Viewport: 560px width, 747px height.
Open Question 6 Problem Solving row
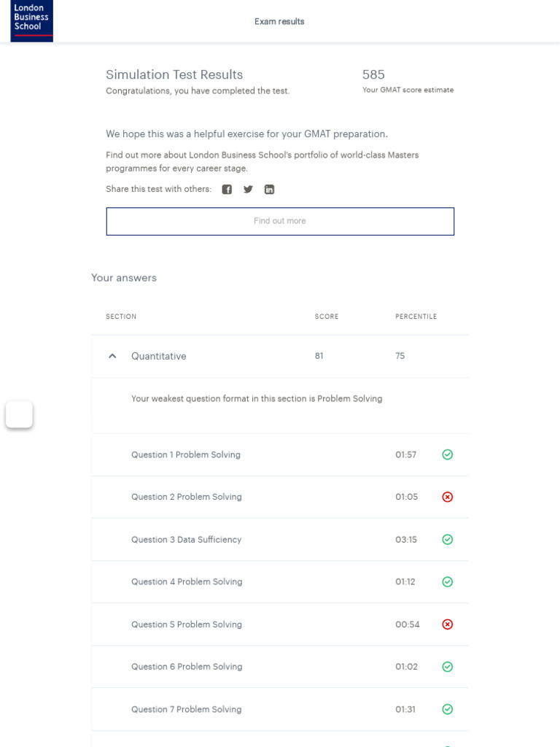coord(187,667)
